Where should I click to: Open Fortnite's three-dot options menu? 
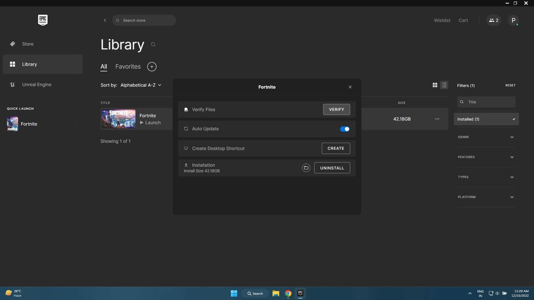point(437,119)
